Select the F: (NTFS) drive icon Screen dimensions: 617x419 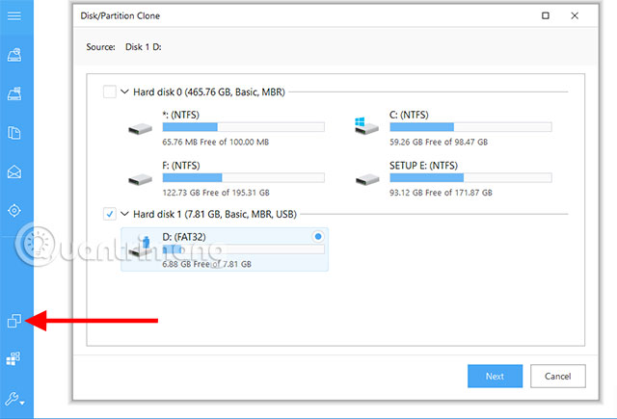point(141,179)
